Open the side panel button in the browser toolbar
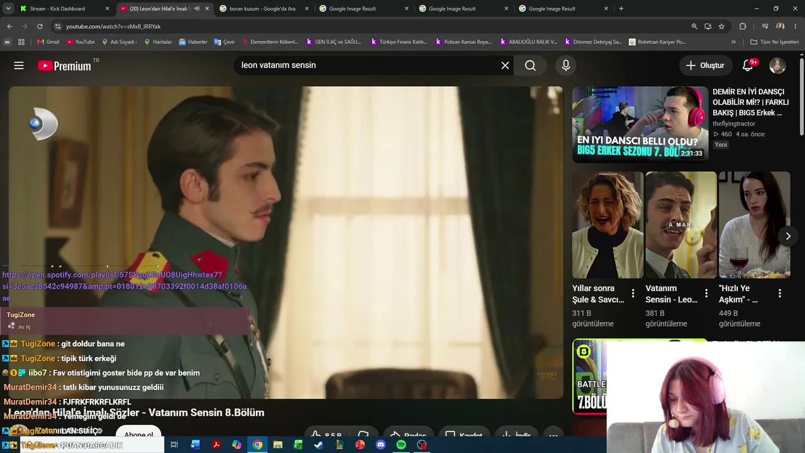This screenshot has width=805, height=453. click(765, 26)
